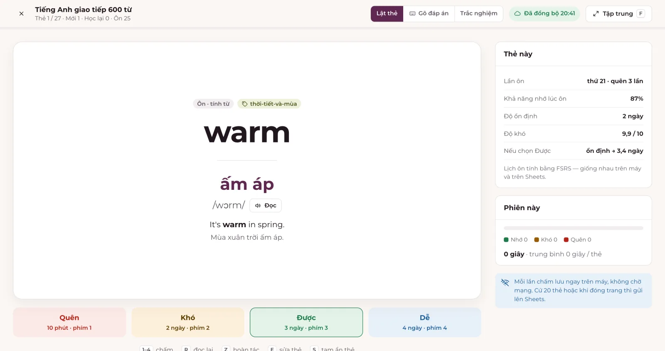Play pronunciation with the Đọc button

[266, 206]
